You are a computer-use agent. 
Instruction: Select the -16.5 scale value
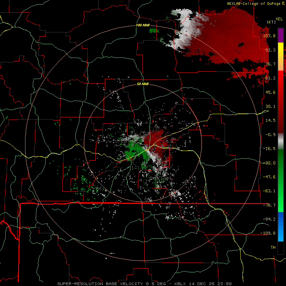point(269,149)
